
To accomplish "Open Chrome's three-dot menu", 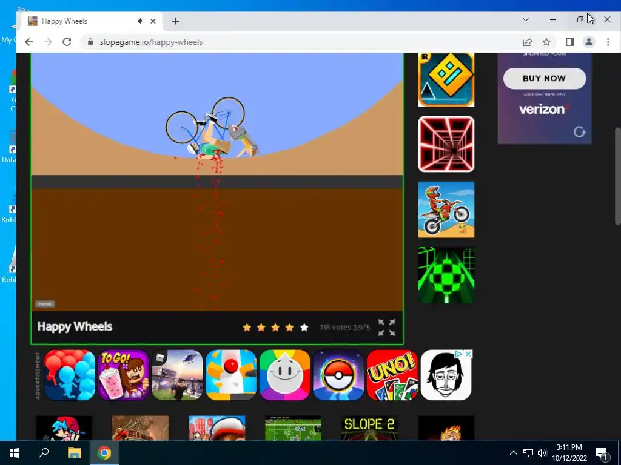I will click(608, 42).
